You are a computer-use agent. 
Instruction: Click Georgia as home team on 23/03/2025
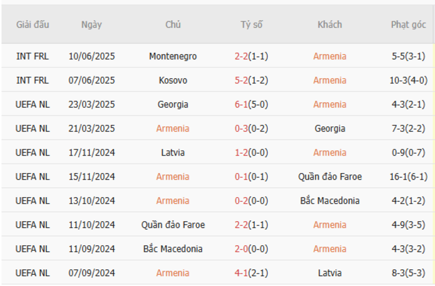pos(173,104)
